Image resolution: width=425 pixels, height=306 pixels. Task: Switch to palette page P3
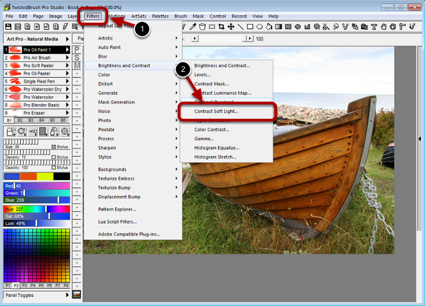click(x=26, y=286)
